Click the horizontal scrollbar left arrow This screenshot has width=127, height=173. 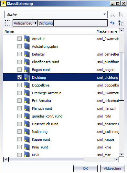pos(6,159)
